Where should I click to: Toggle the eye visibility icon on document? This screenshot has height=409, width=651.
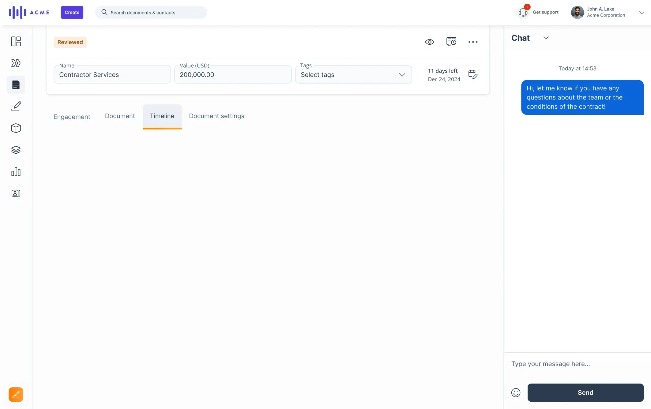coord(429,42)
